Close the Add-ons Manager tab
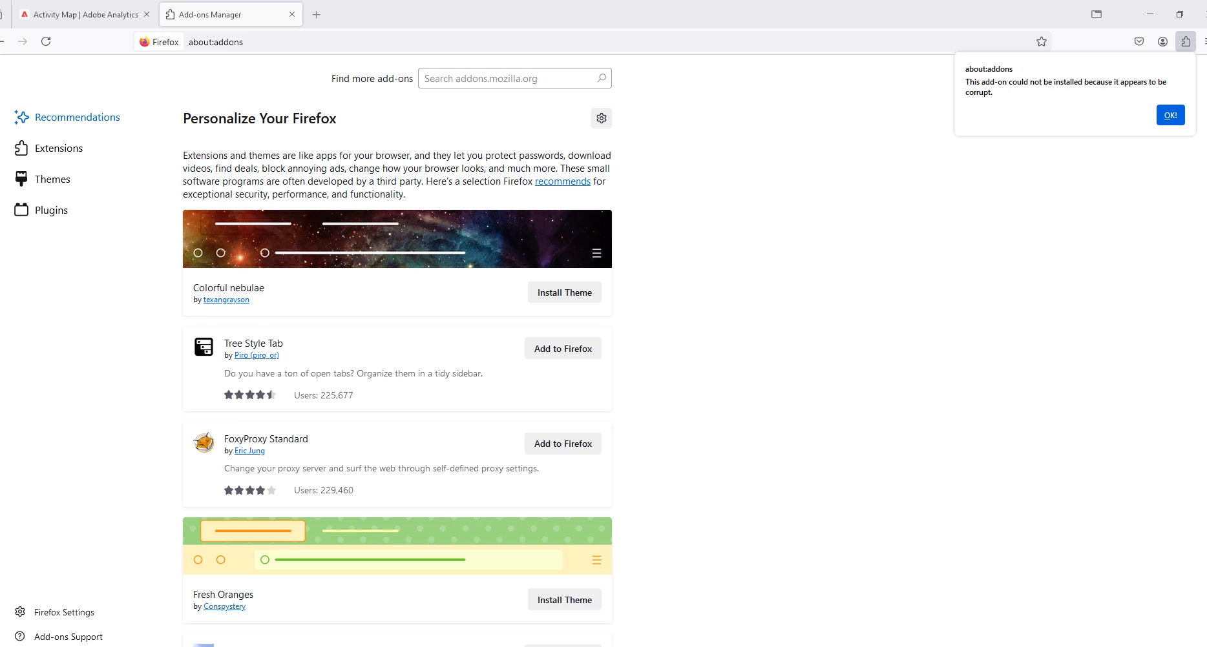 coord(292,14)
